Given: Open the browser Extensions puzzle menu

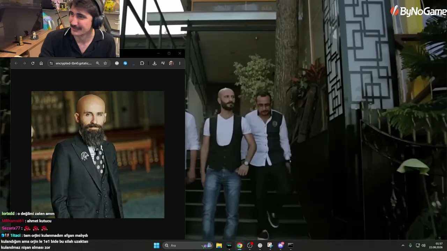Looking at the screenshot, I should 142,63.
